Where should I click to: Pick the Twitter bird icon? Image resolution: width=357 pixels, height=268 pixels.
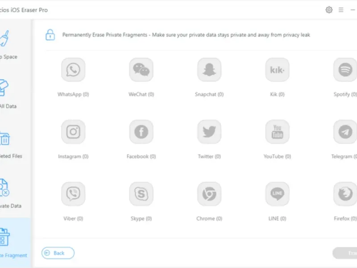point(209,132)
